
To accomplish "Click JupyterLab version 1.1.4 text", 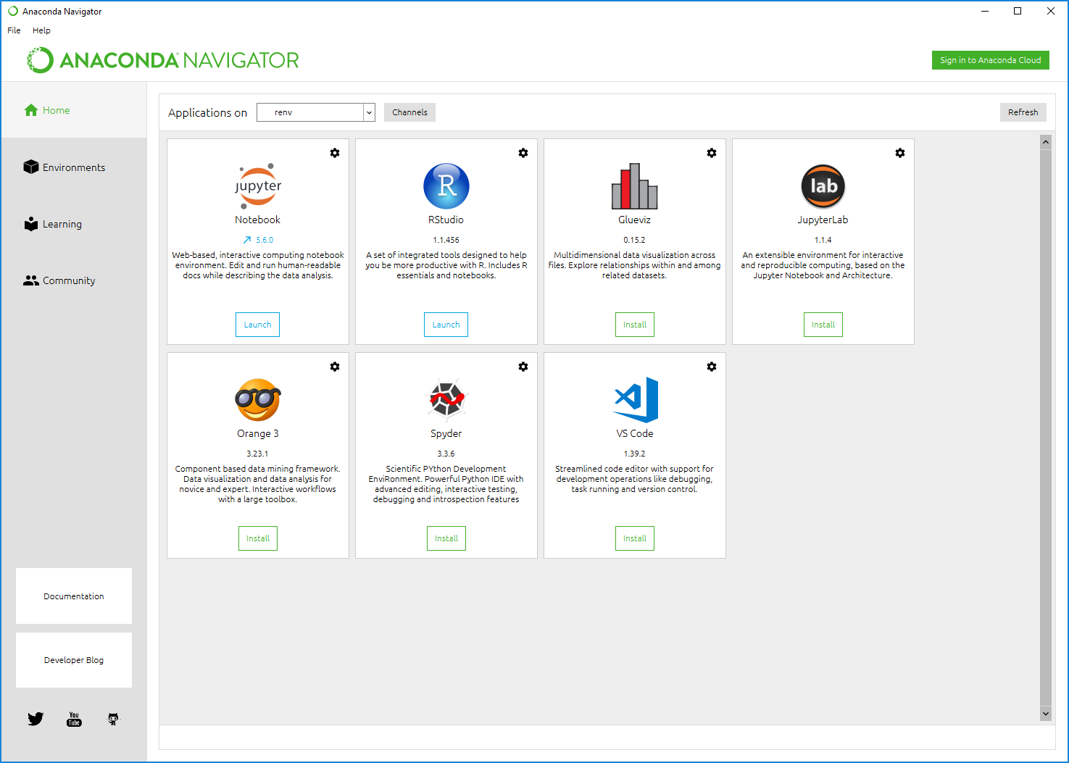I will tap(823, 240).
